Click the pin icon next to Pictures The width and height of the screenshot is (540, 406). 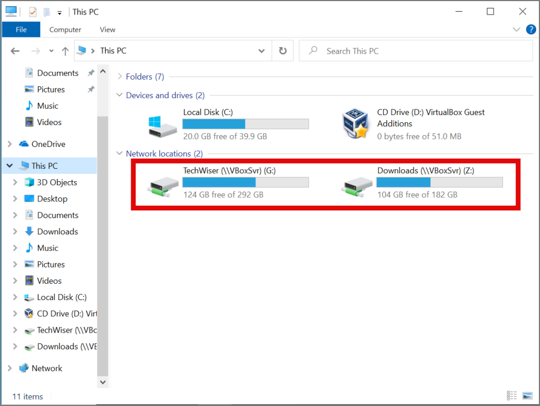tap(91, 90)
